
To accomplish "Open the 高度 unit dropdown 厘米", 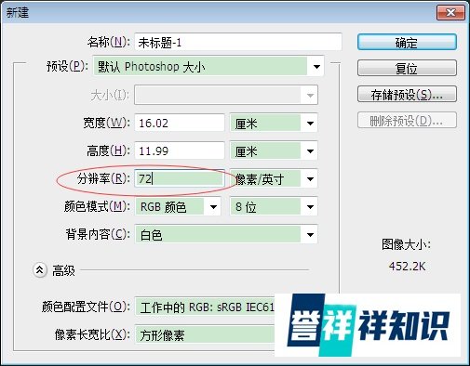I will tap(274, 151).
